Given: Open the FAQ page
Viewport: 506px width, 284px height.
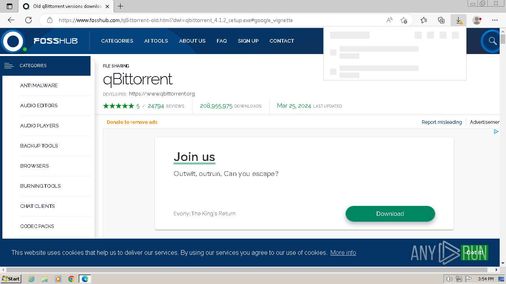Looking at the screenshot, I should point(222,41).
